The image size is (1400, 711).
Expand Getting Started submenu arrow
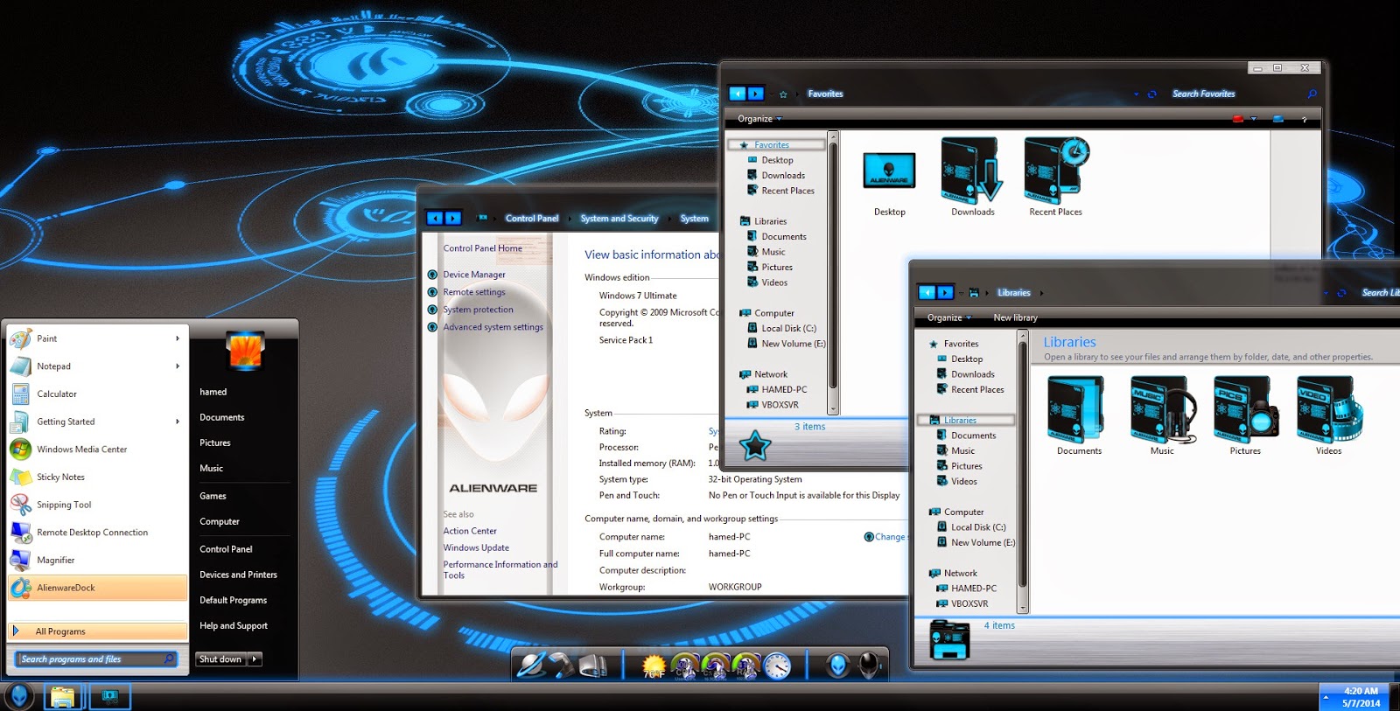[177, 422]
